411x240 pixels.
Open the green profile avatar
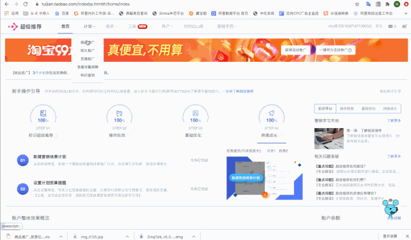(x=397, y=5)
